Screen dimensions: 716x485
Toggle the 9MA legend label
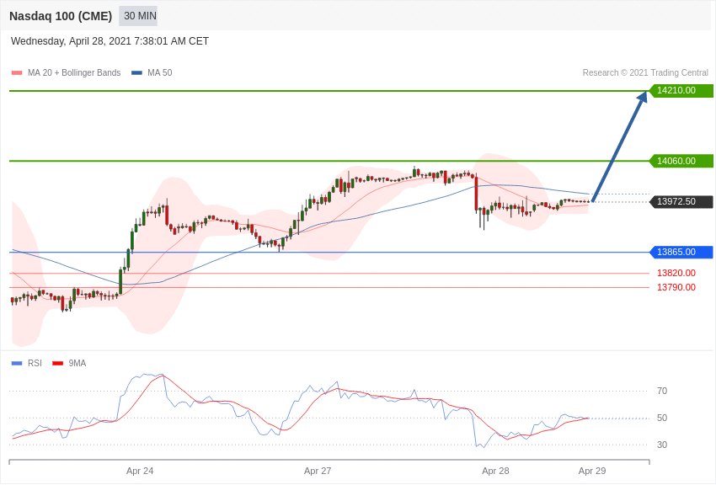[77, 364]
